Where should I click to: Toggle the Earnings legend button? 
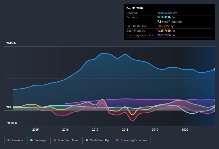tap(38, 140)
